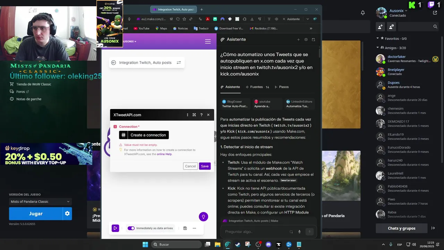Cancel the XTweetAPI.com dialog
This screenshot has width=444, height=250.
pos(190,166)
